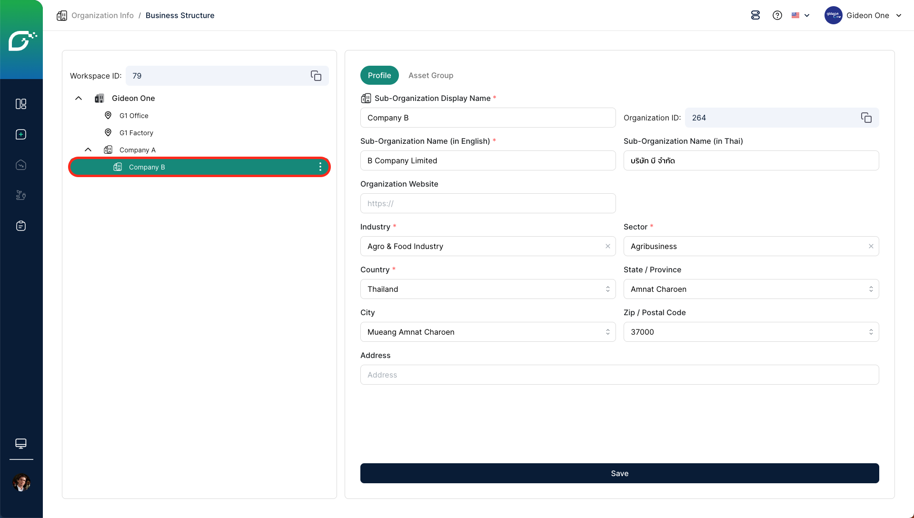Image resolution: width=914 pixels, height=518 pixels.
Task: Click the add-plus icon in sidebar
Action: coord(21,134)
